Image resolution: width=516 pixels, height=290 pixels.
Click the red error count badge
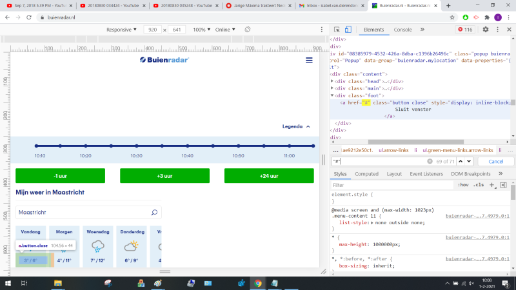[464, 30]
